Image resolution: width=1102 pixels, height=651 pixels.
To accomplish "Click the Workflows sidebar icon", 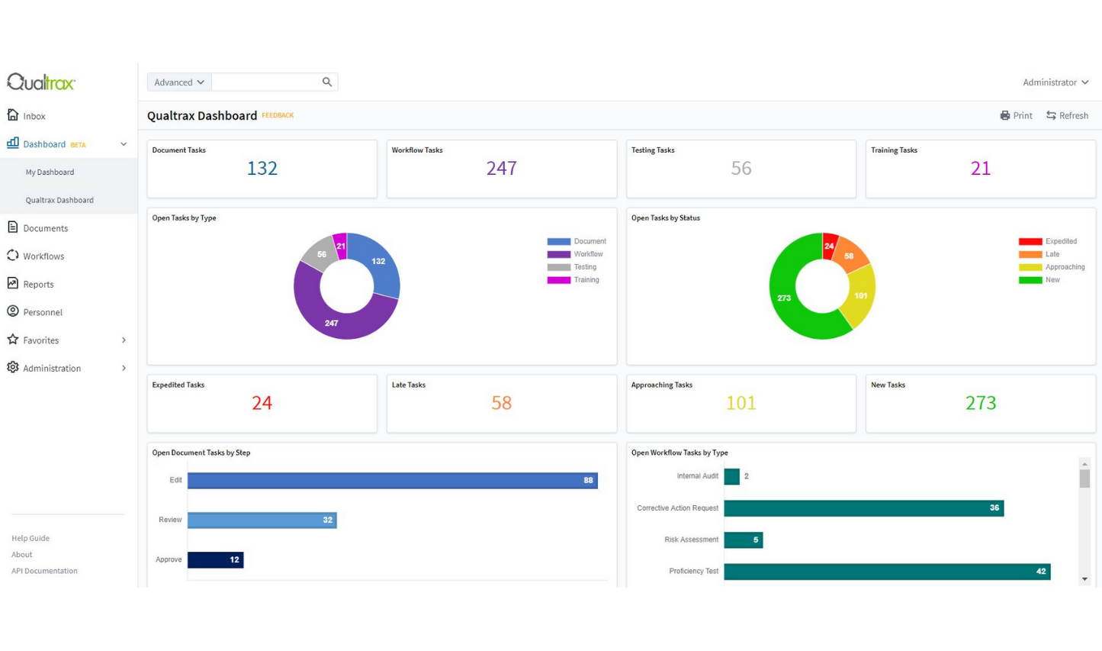I will [x=13, y=256].
